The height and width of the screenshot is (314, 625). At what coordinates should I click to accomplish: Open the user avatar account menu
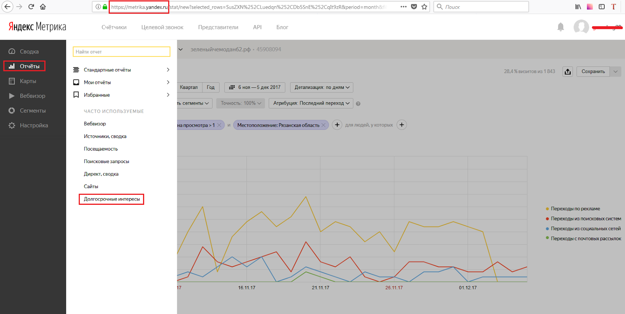[x=581, y=27]
